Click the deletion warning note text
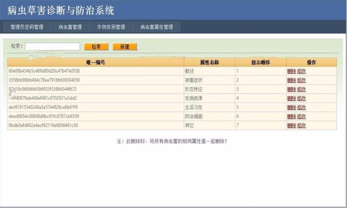Screen dimensions: 347x208 click(172, 141)
